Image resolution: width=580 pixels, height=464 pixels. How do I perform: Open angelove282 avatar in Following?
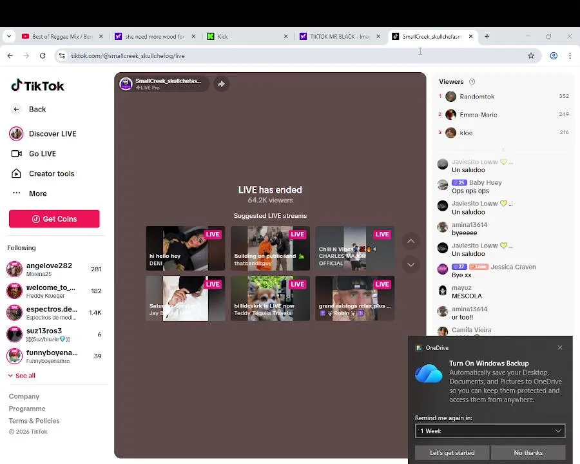point(14,269)
